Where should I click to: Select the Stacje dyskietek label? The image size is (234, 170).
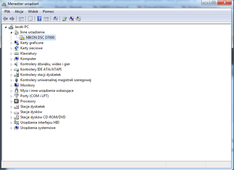coord(32,107)
